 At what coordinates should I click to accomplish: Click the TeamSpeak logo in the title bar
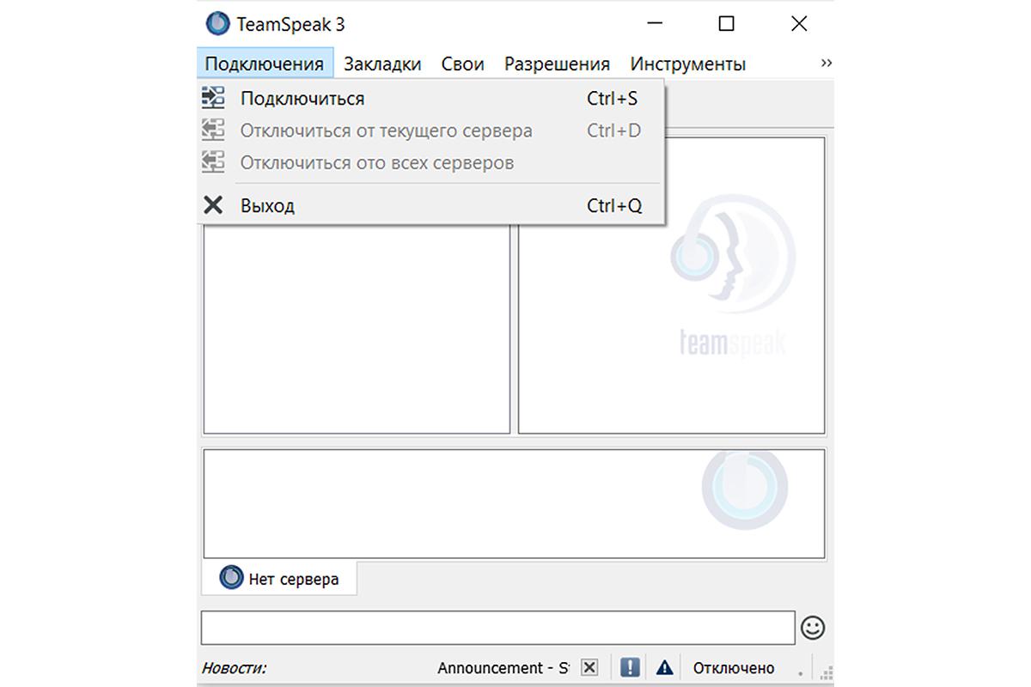[x=217, y=23]
